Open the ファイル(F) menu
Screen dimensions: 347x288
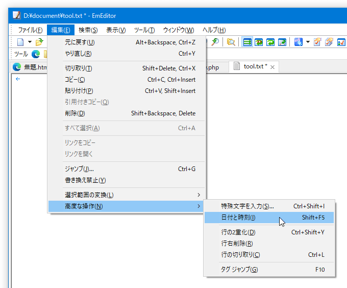point(30,30)
